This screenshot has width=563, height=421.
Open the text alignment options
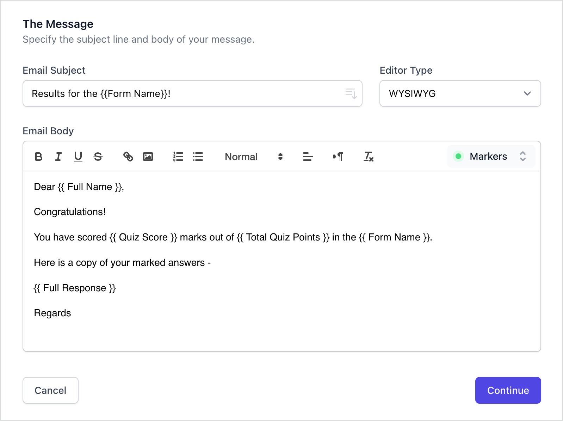point(308,157)
